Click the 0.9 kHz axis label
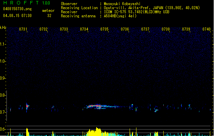Image resolution: width=214 pixels, height=136 pixels. click(x=3, y=78)
